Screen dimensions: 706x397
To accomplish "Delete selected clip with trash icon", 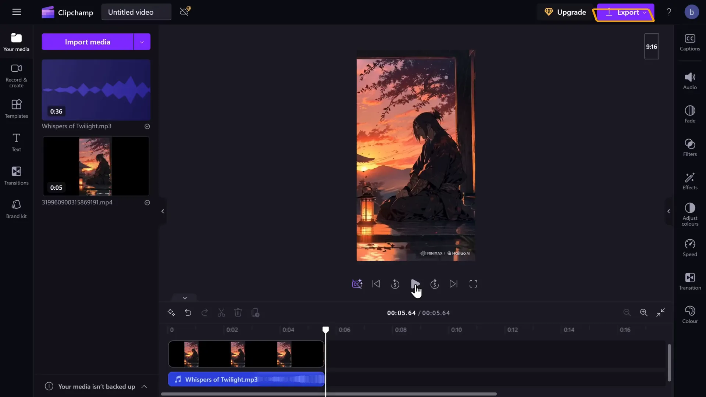I will click(x=238, y=313).
